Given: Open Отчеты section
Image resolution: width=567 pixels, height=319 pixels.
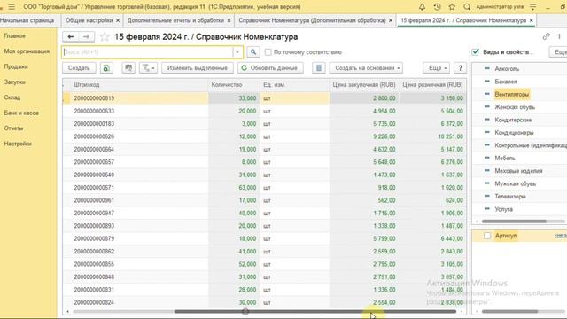Looking at the screenshot, I should pyautogui.click(x=14, y=128).
